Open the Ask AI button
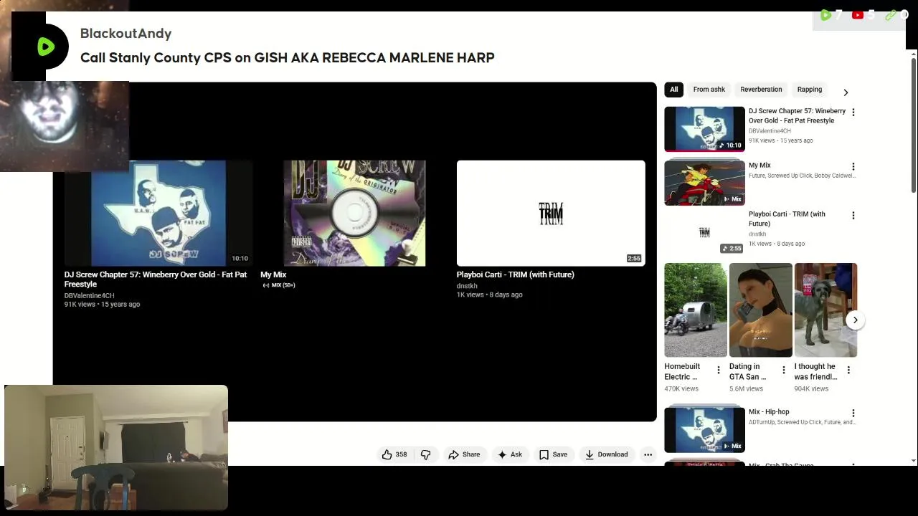The image size is (918, 516). coord(510,454)
